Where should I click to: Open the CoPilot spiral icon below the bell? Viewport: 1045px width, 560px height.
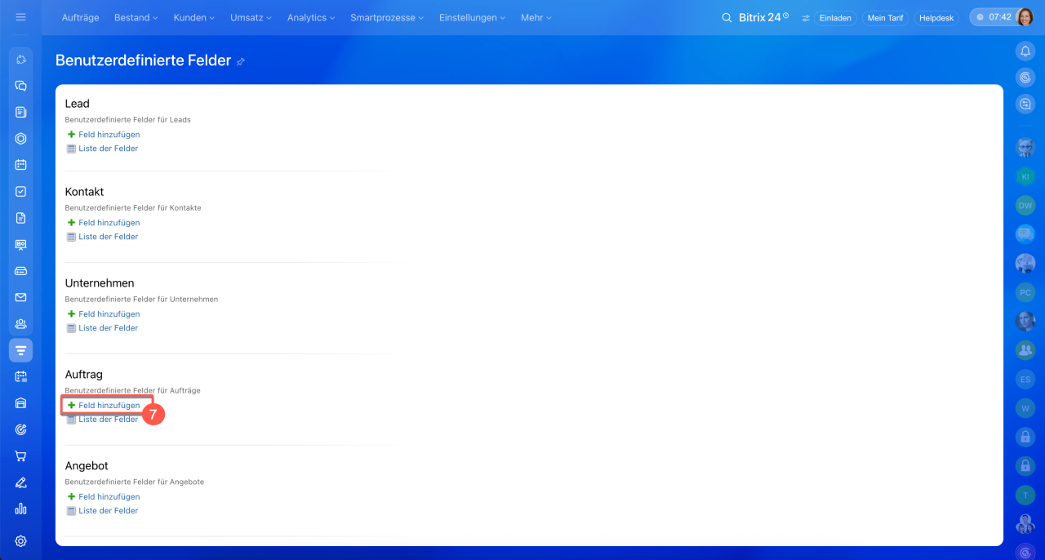point(1025,78)
